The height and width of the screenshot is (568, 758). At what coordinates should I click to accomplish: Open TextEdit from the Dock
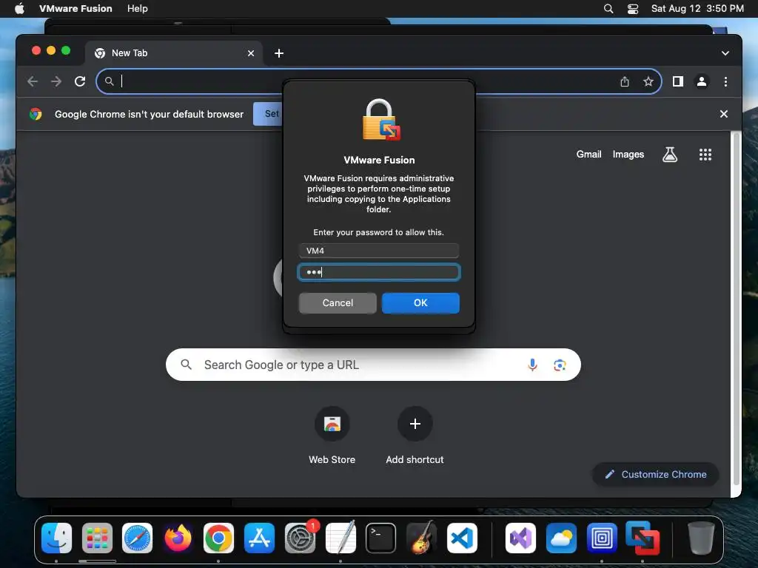point(341,537)
